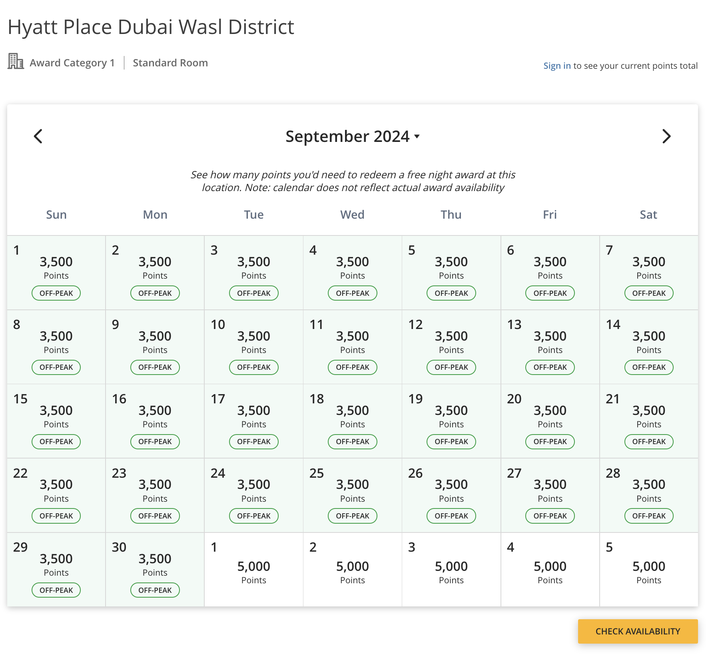Click the Mon column header

tap(155, 215)
